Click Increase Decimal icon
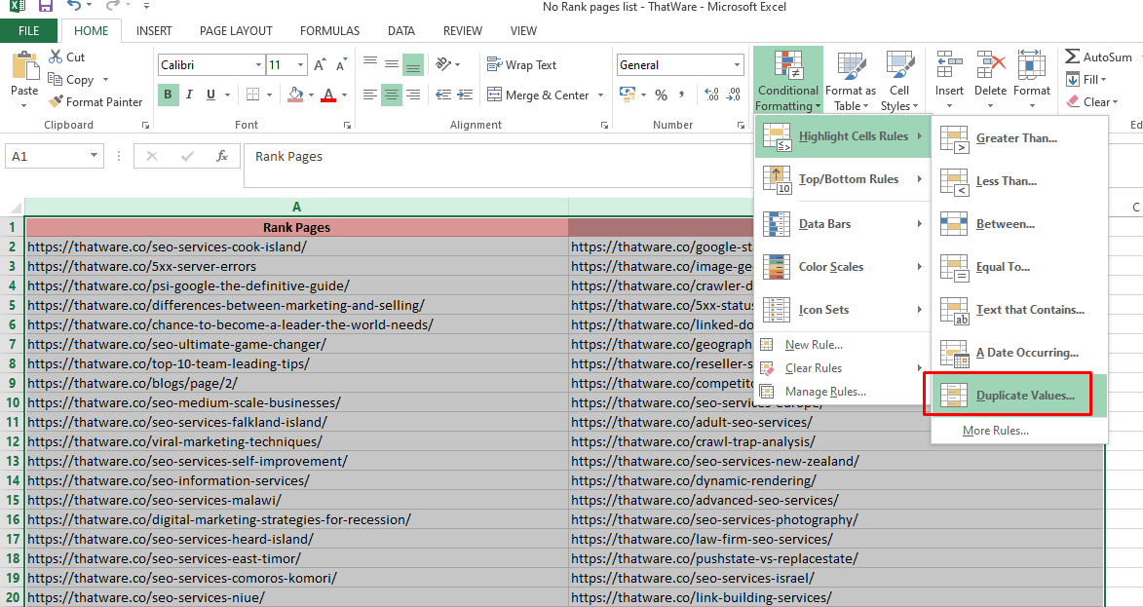This screenshot has height=607, width=1143. click(x=711, y=95)
